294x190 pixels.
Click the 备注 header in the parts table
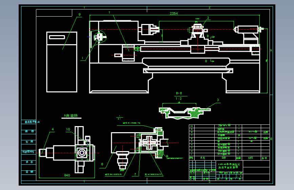point(264,158)
